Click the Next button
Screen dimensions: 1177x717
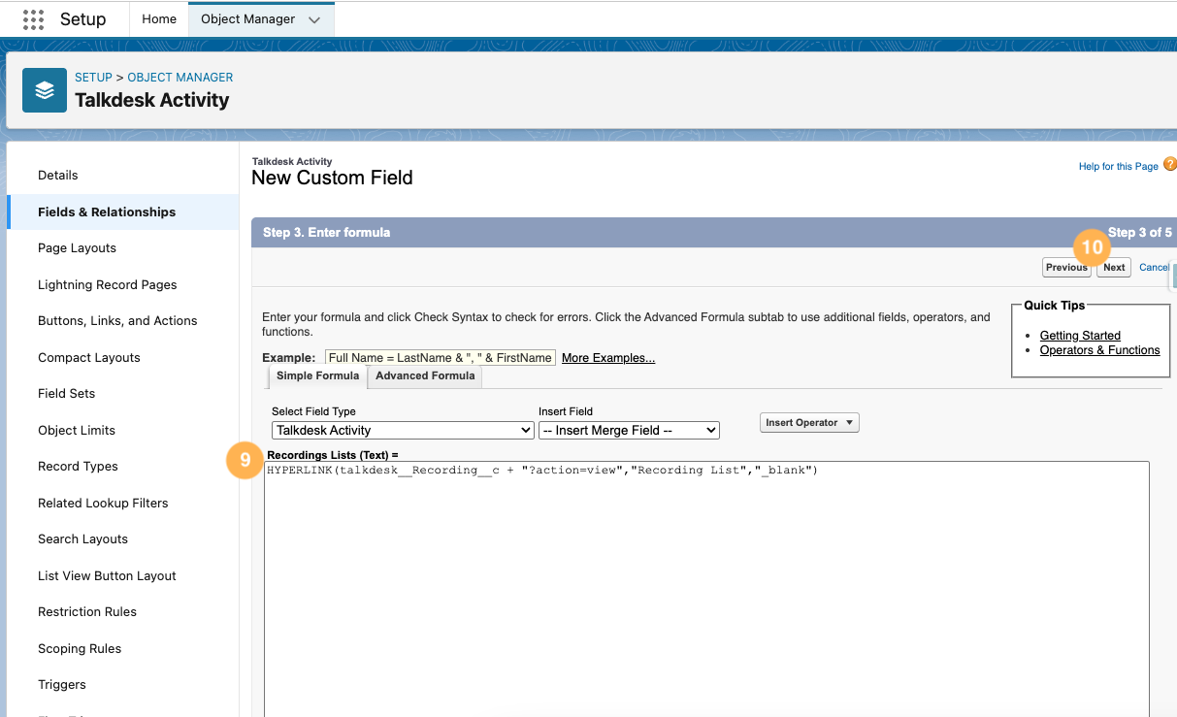tap(1114, 268)
